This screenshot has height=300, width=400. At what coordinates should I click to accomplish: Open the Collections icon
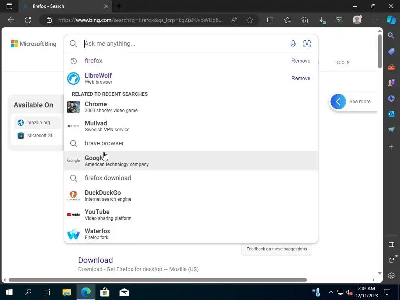coord(305,20)
